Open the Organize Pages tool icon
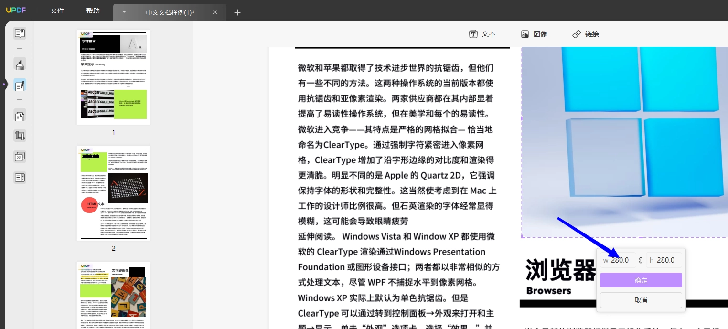Viewport: 728px width, 329px height. pos(20,116)
